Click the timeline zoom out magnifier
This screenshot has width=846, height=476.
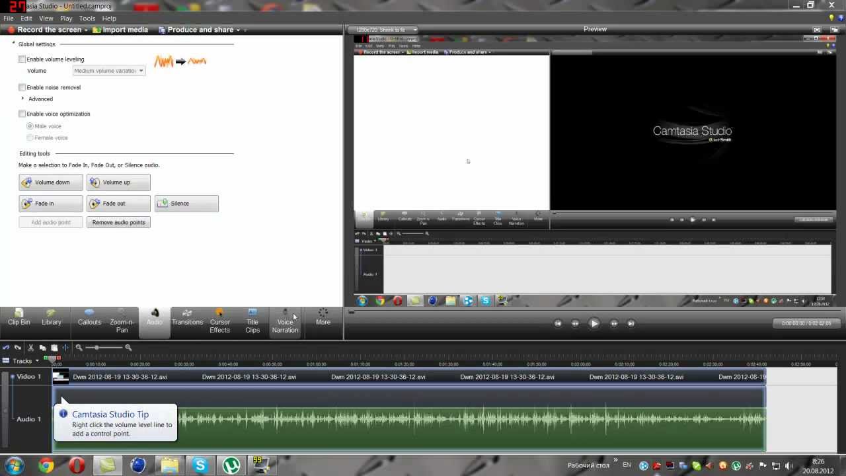79,347
